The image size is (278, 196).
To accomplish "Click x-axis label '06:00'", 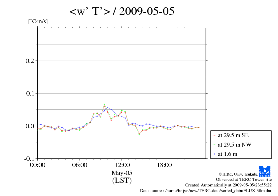I will click(x=80, y=165).
